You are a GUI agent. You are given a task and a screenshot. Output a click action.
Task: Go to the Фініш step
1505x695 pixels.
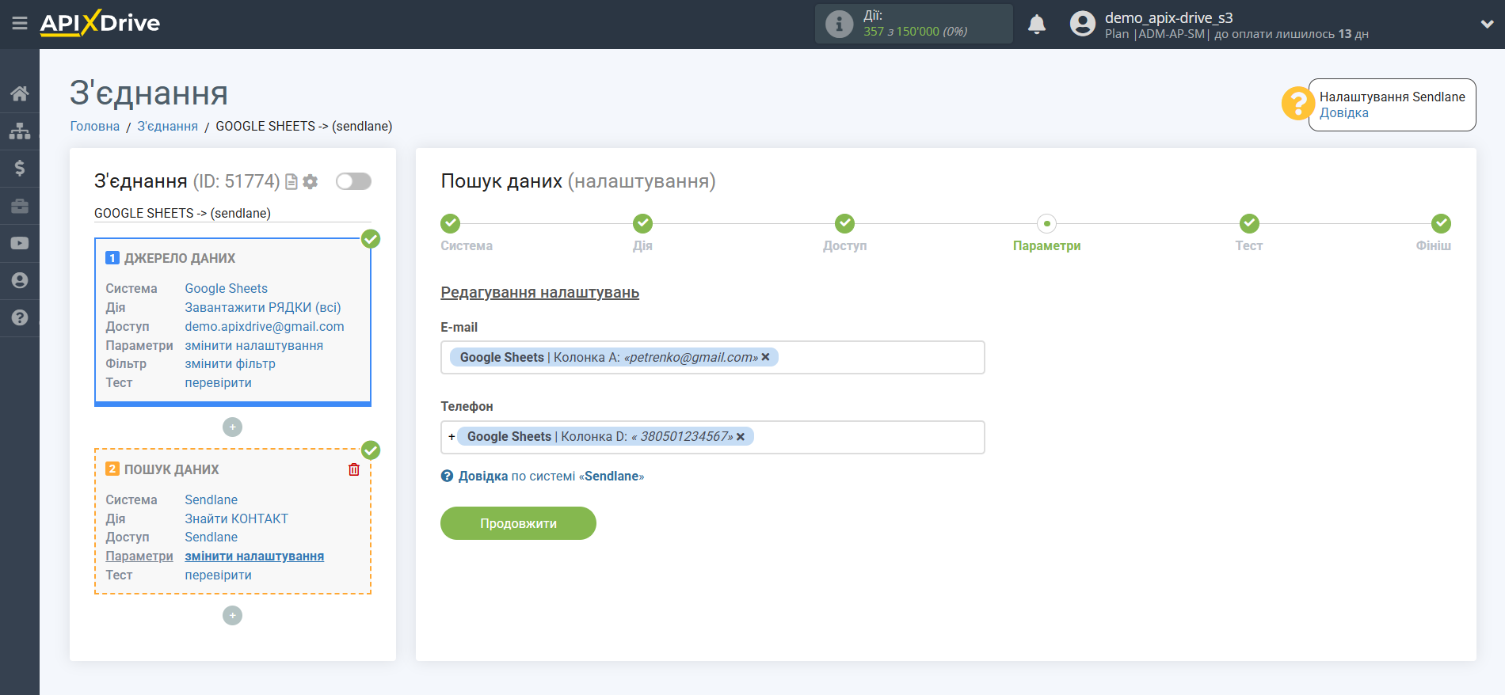1441,224
